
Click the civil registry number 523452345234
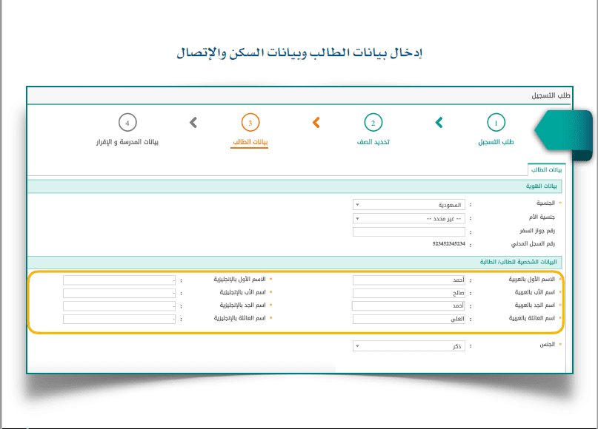pos(448,243)
